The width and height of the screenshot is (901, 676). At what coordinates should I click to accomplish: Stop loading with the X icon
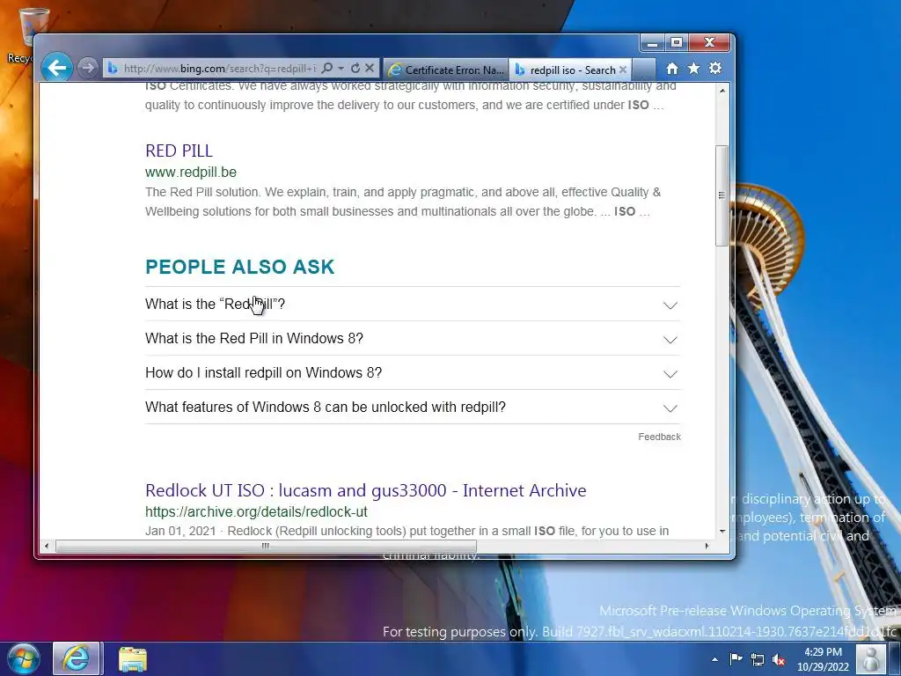(x=370, y=68)
